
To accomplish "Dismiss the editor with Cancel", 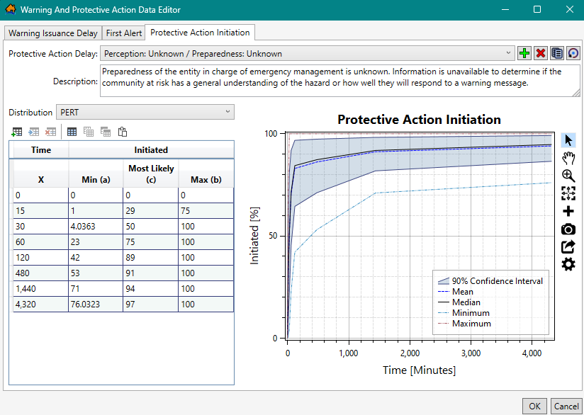I will pyautogui.click(x=566, y=406).
